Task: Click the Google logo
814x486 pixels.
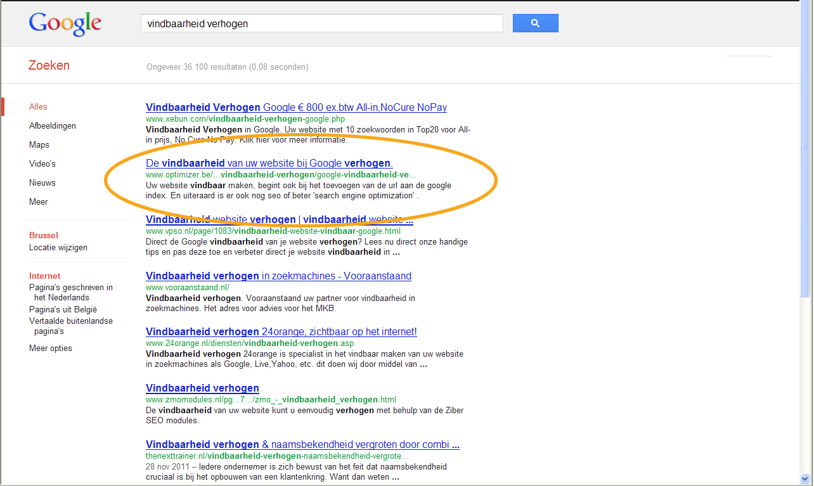Action: 65,23
